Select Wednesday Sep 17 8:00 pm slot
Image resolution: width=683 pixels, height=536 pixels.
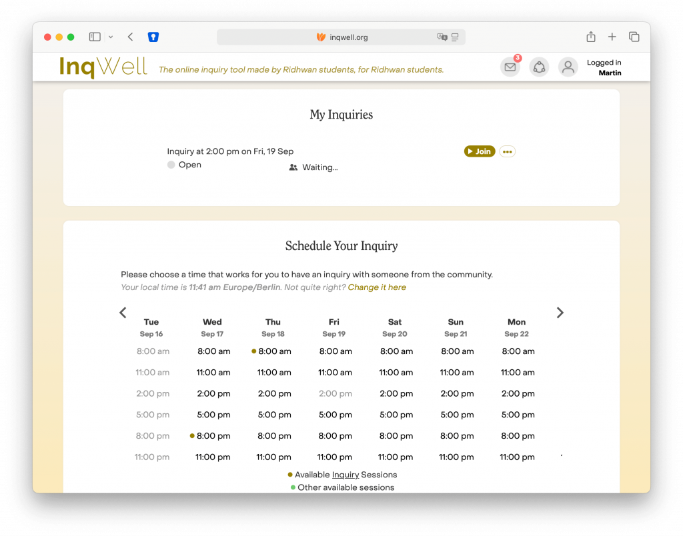coord(213,436)
